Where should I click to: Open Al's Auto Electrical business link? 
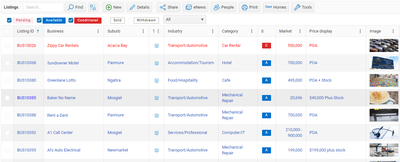pos(64,150)
